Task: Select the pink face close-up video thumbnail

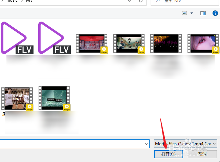Action: [203, 43]
